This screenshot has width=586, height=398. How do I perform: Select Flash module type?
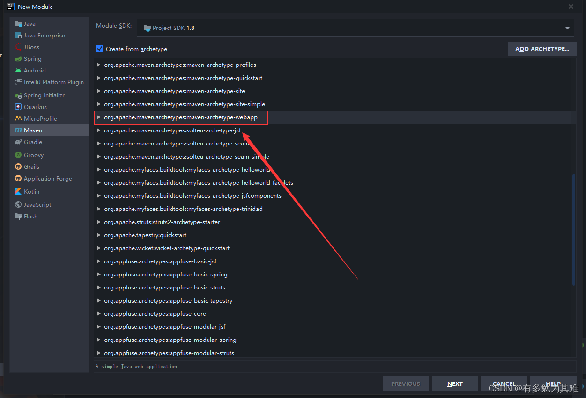[x=49, y=217]
